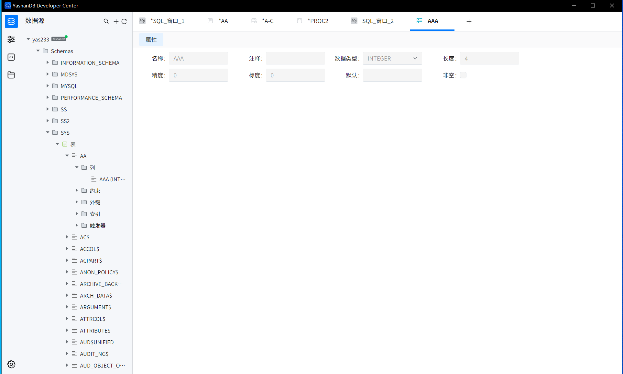The height and width of the screenshot is (374, 623).
Task: Open settings gear at bottom left
Action: pyautogui.click(x=11, y=364)
